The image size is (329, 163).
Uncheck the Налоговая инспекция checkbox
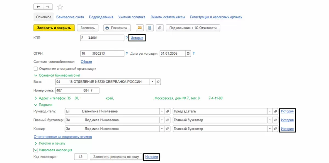coord(36,150)
